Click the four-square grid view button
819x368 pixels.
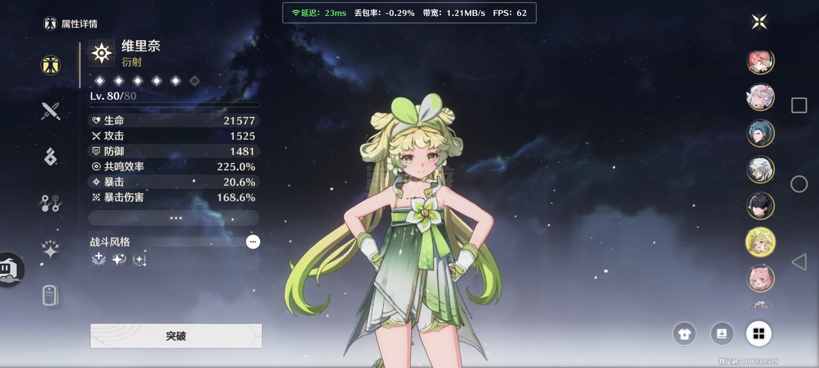[x=759, y=334]
